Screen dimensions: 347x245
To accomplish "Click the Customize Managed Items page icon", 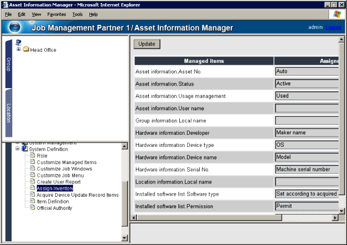I will click(33, 163).
